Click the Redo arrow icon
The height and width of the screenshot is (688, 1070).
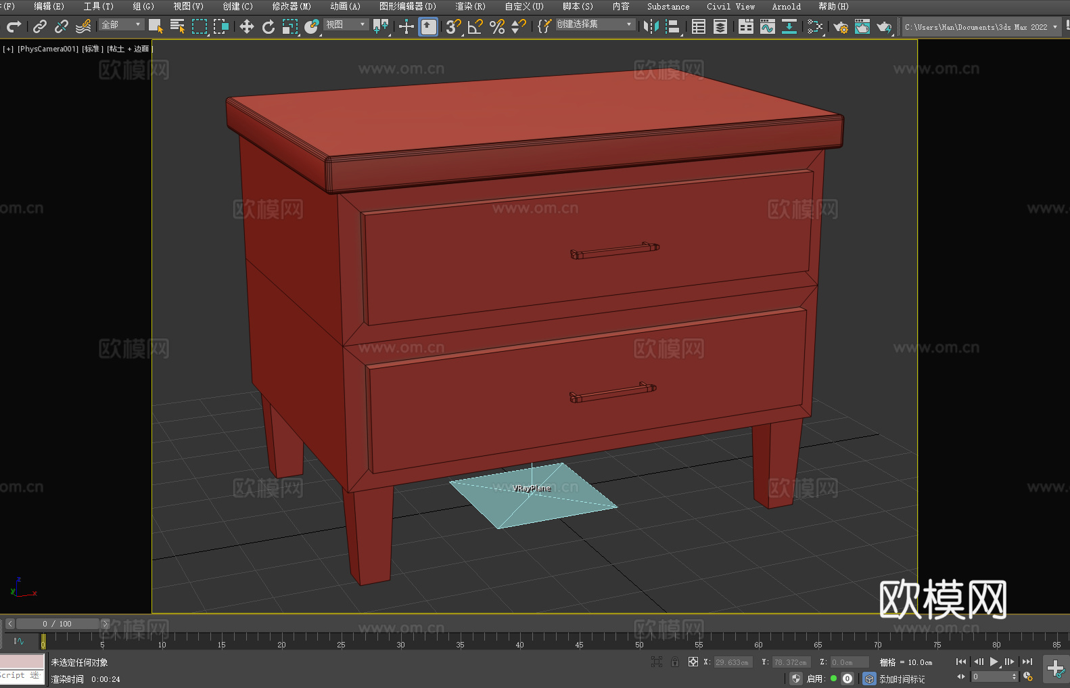click(14, 26)
